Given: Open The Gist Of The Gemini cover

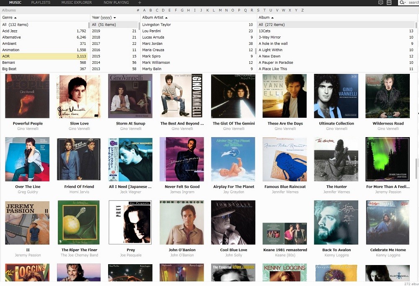Looking at the screenshot, I should [x=233, y=96].
